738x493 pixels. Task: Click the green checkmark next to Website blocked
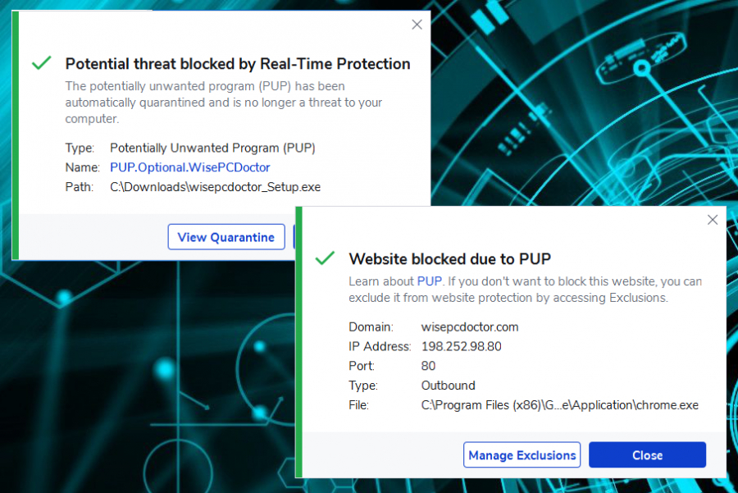coord(325,258)
